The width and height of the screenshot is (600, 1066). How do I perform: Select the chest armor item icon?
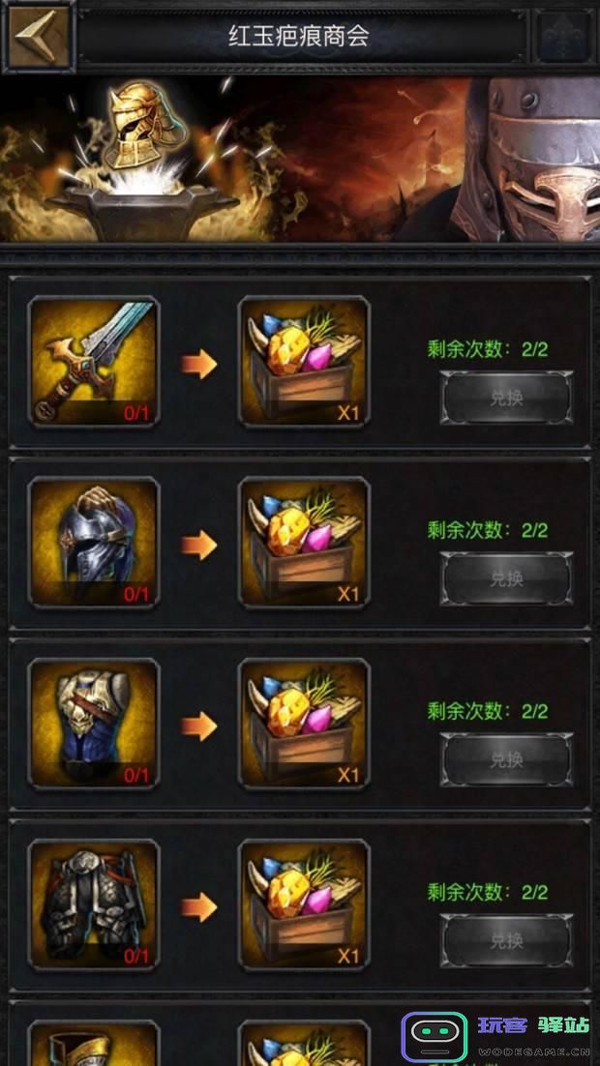pyautogui.click(x=94, y=724)
